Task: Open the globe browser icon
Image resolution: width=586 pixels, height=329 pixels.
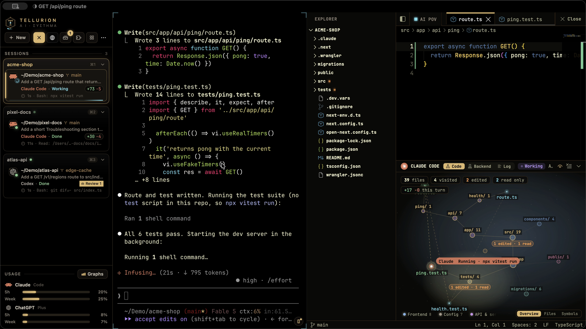Action: point(52,37)
